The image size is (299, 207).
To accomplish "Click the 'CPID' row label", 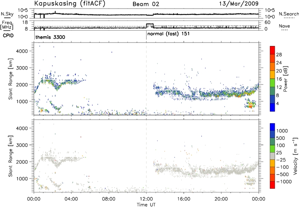I will [8, 35].
